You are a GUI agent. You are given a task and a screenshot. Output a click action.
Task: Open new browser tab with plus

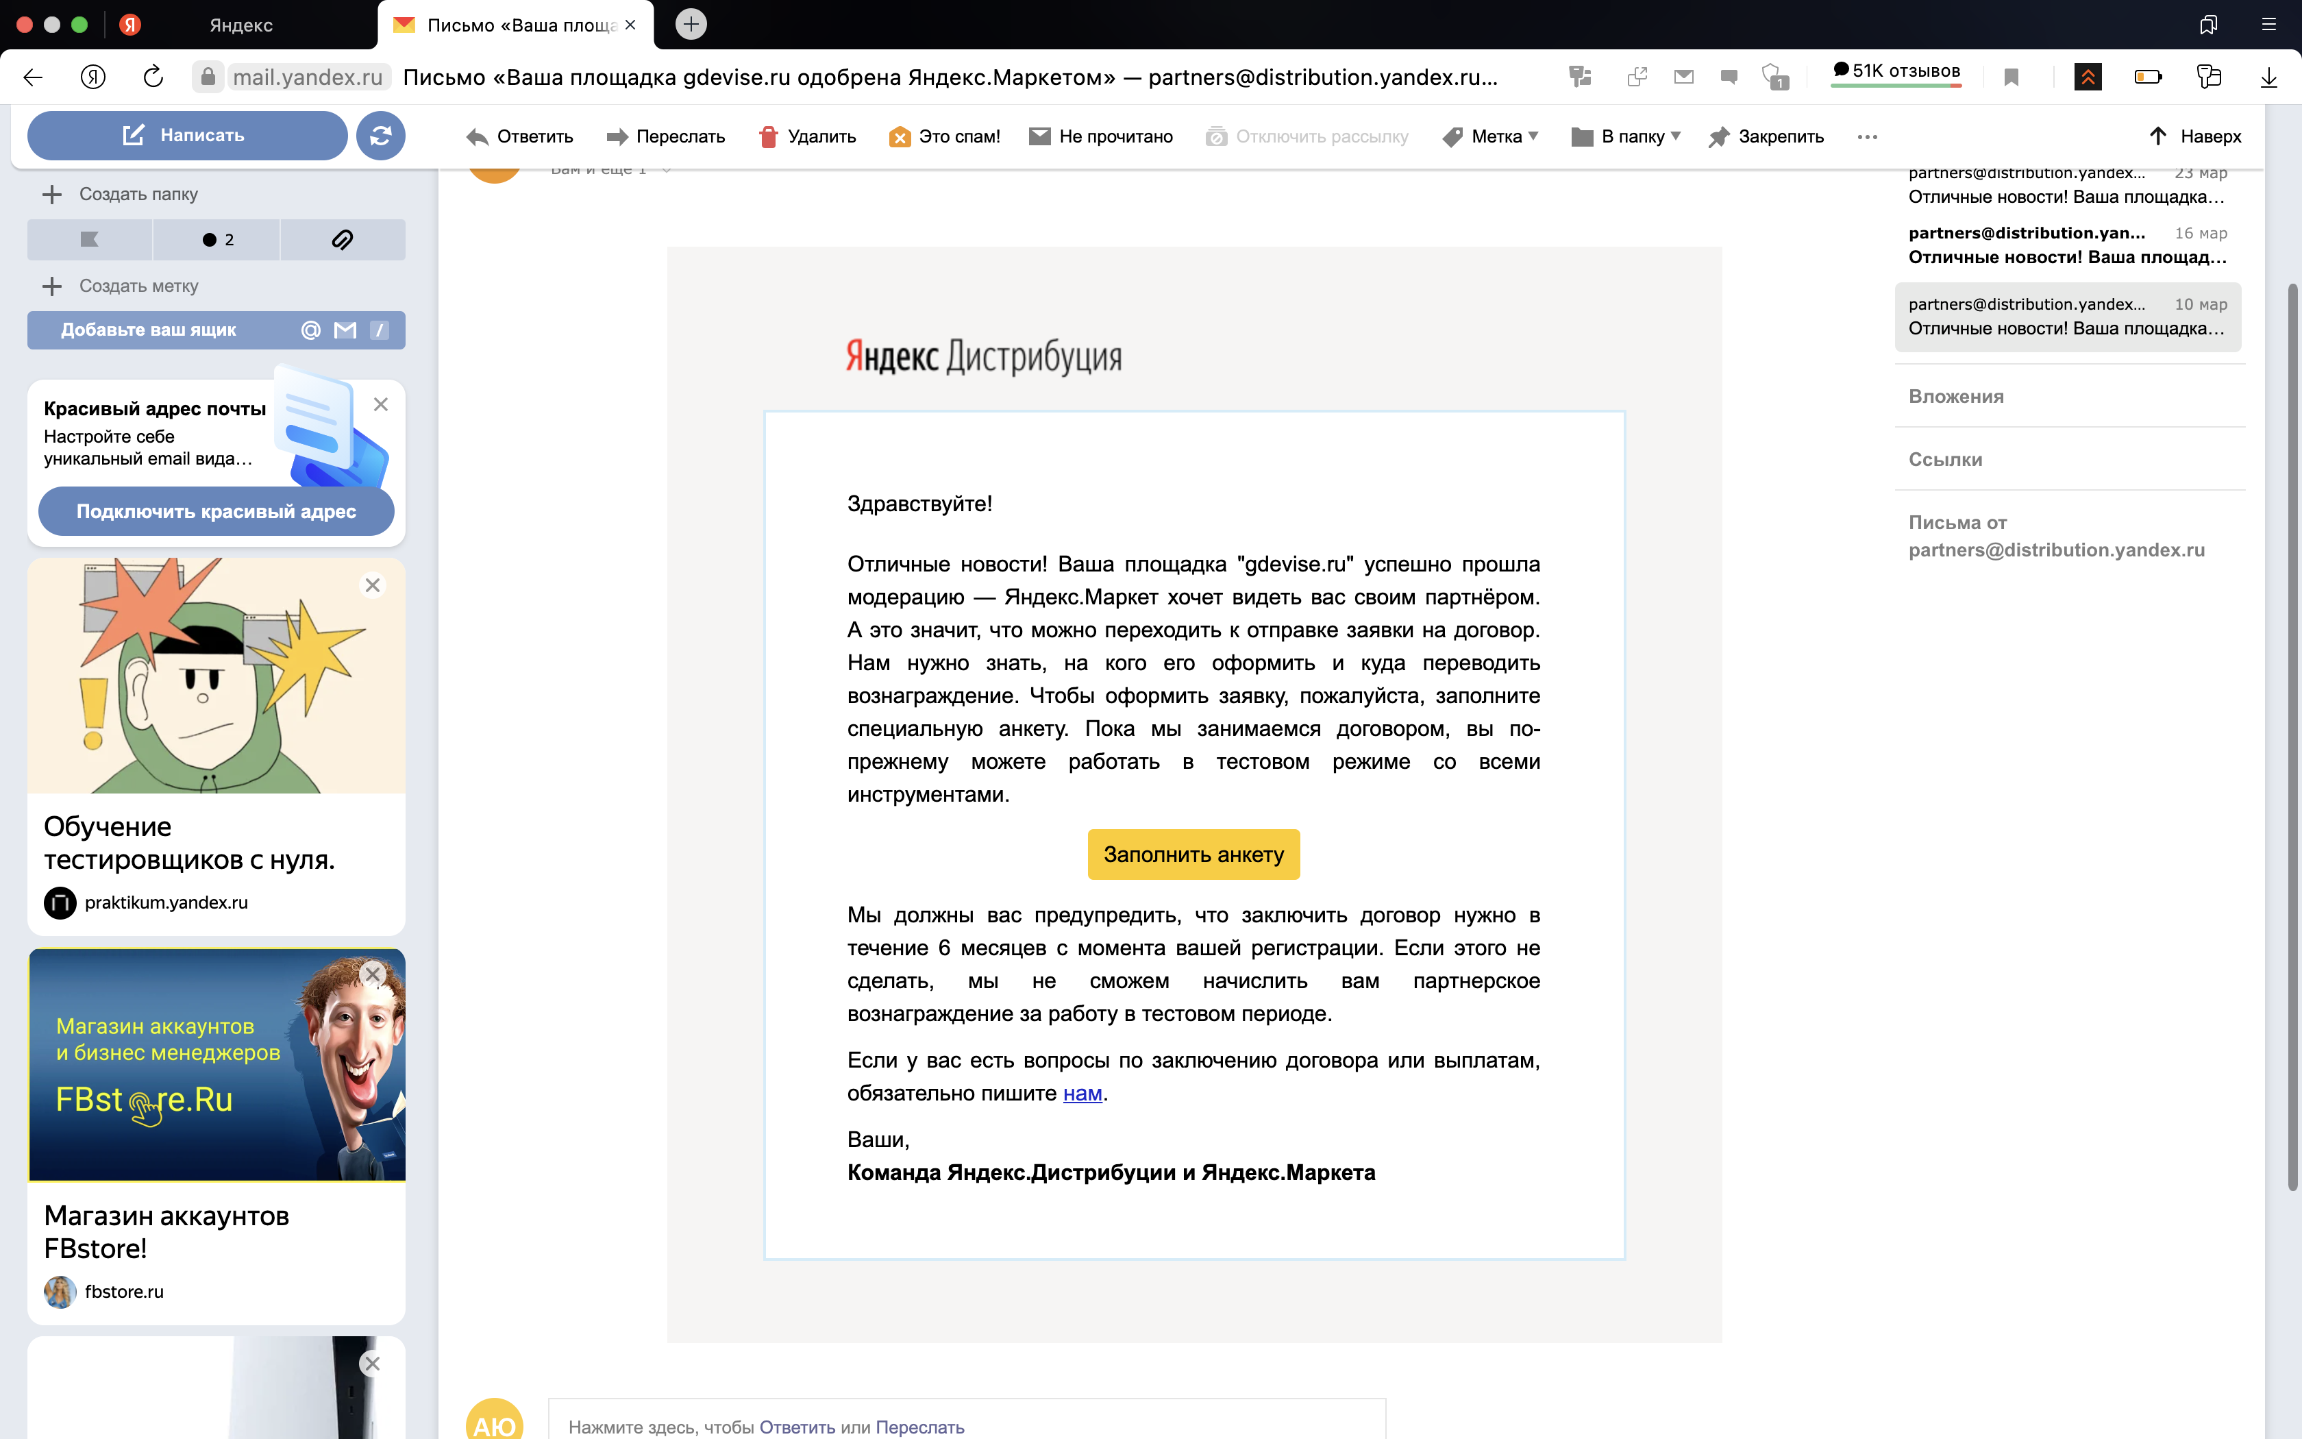[691, 25]
